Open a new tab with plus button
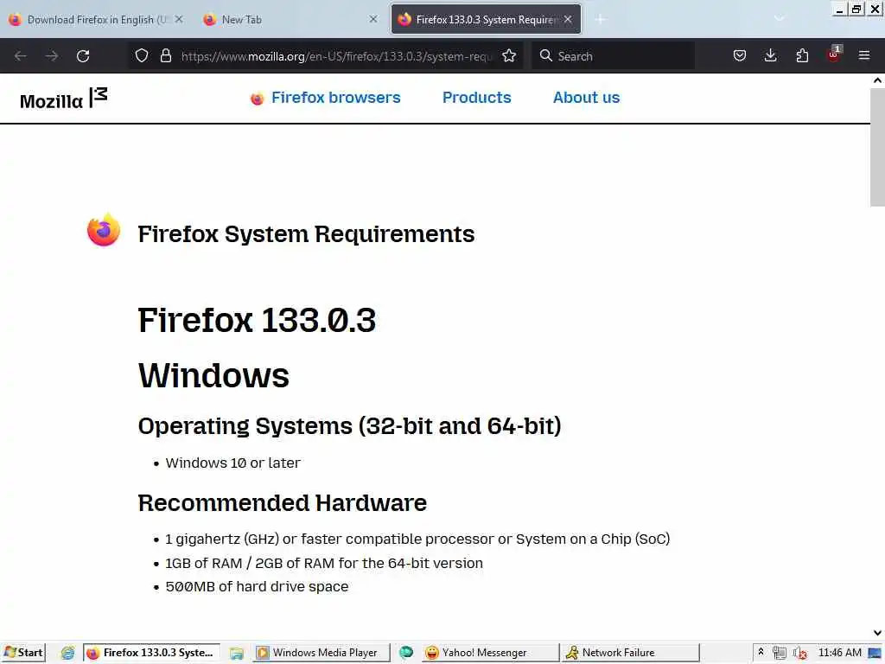 point(600,20)
